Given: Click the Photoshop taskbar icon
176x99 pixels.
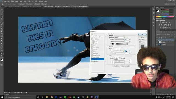Looking at the screenshot, I should tap(97, 97).
